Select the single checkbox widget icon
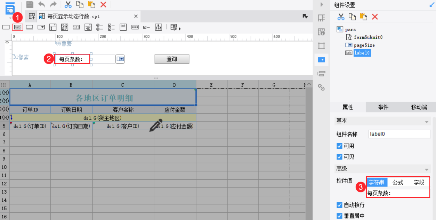The image size is (436, 220). [x=147, y=27]
